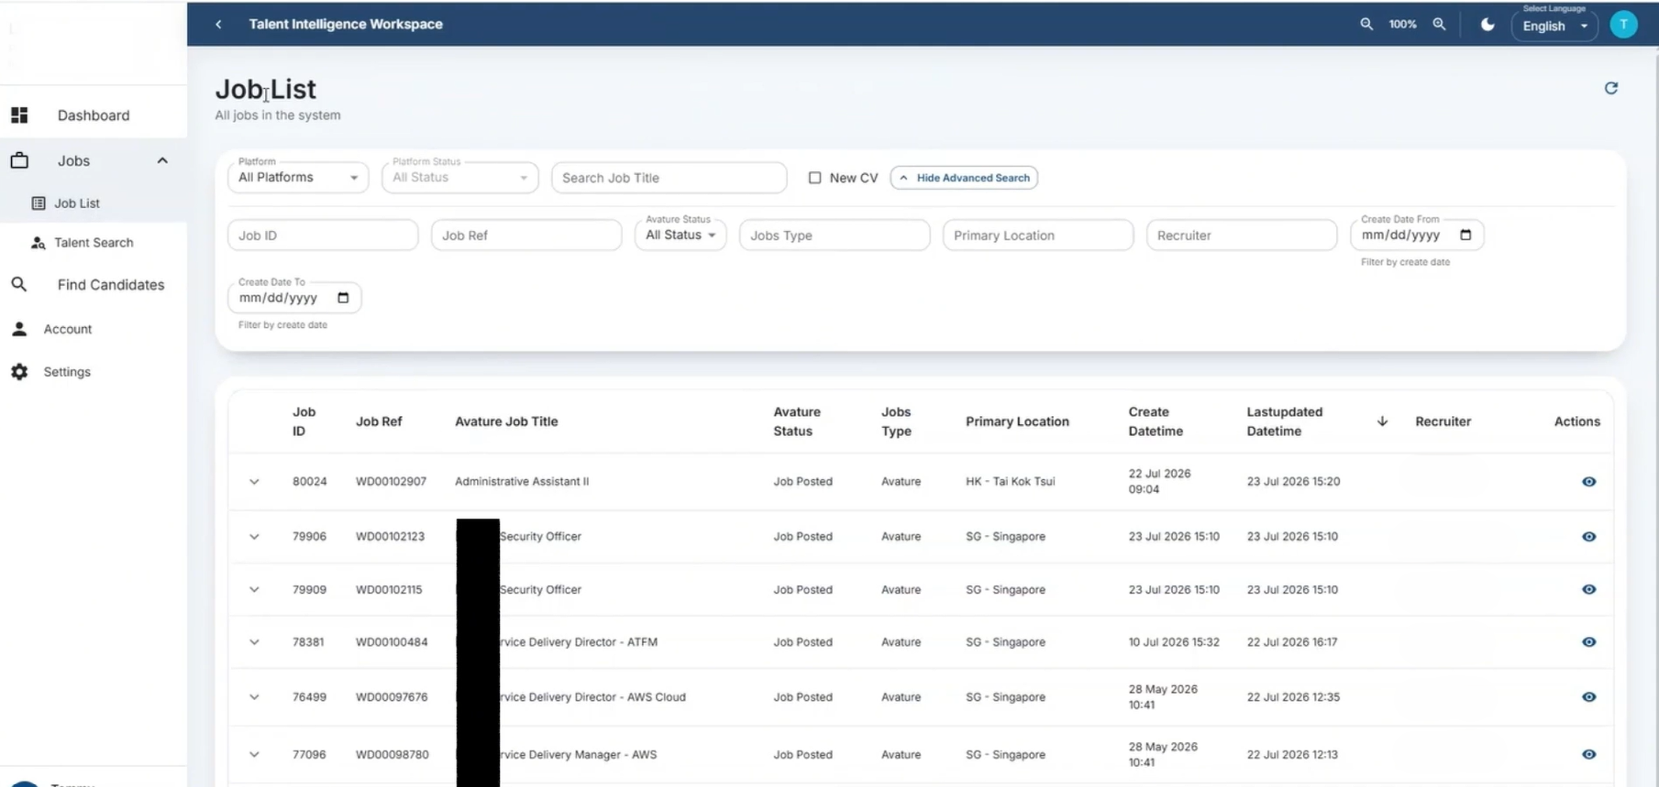
Task: Click the Jobs briefcase icon
Action: [x=19, y=160]
